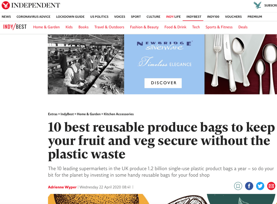
Task: Navigate to Kitchen Accessories breadcrumb
Action: pyautogui.click(x=119, y=114)
